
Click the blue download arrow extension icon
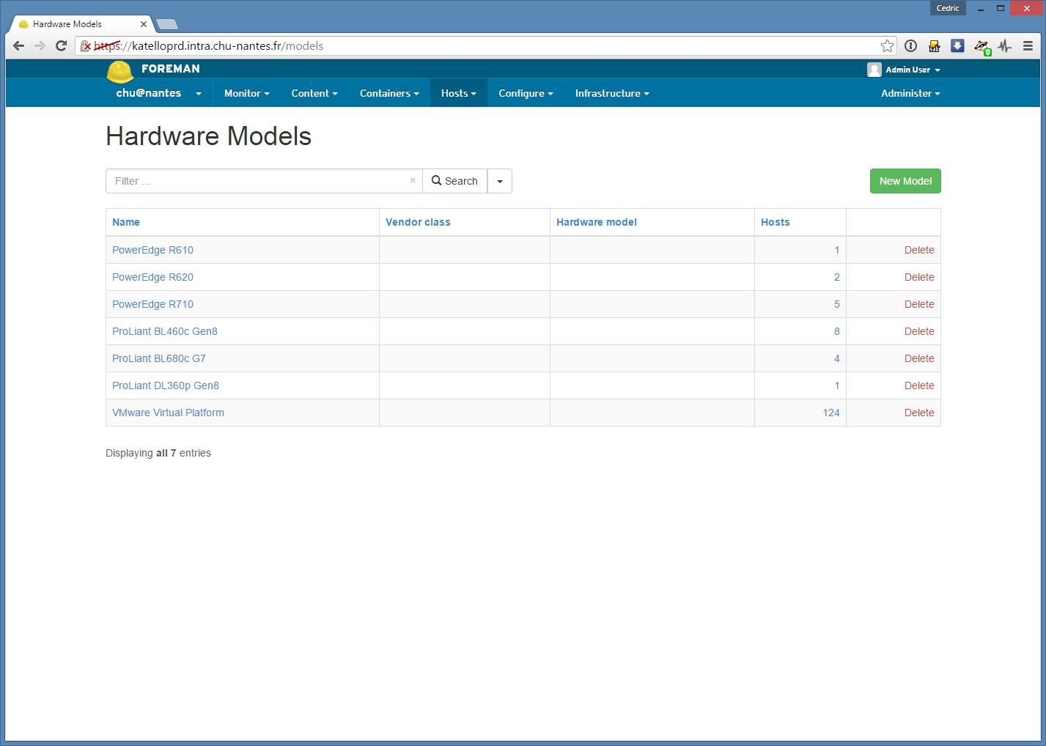[x=957, y=46]
